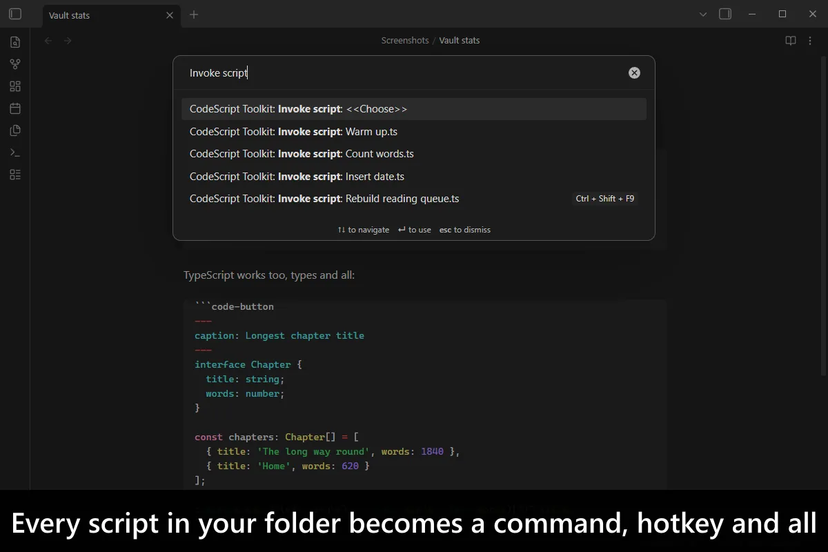Viewport: 828px width, 552px height.
Task: Click the bottom list-style ribbon icon
Action: pos(15,175)
